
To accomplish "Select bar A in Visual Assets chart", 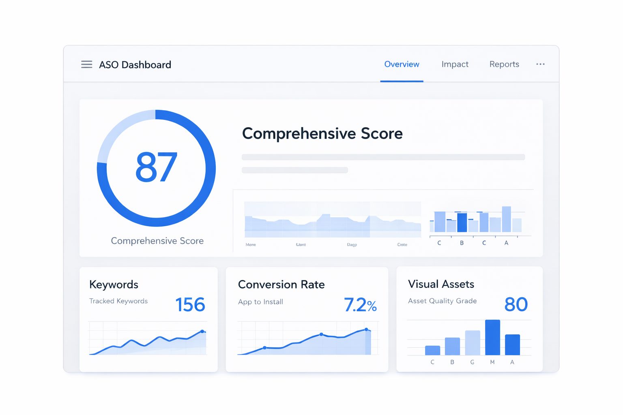I will pyautogui.click(x=512, y=344).
